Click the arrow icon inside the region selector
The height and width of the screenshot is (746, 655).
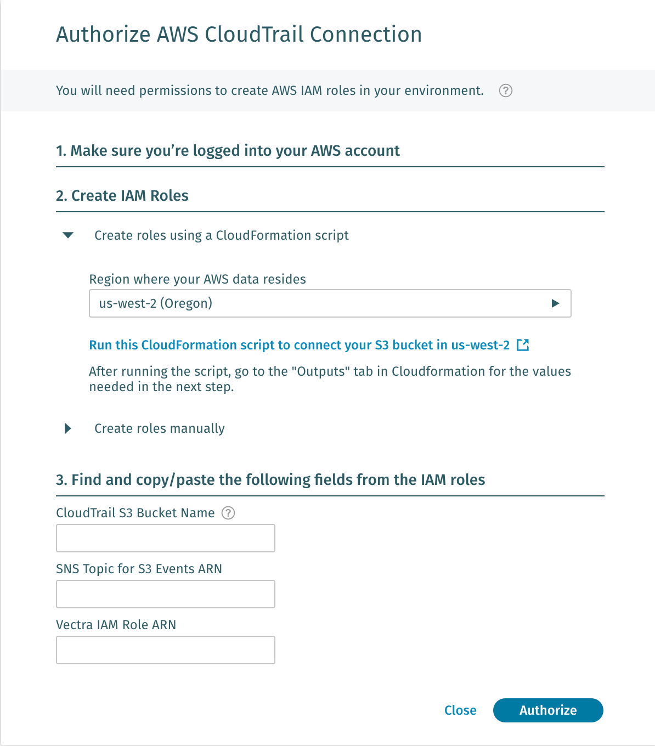[555, 303]
